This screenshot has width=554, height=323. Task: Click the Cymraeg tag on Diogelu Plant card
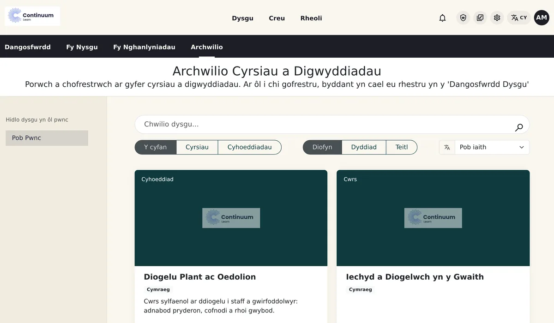158,290
